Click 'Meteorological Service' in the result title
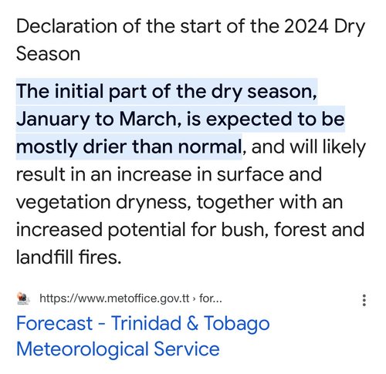The height and width of the screenshot is (374, 386). 118,349
